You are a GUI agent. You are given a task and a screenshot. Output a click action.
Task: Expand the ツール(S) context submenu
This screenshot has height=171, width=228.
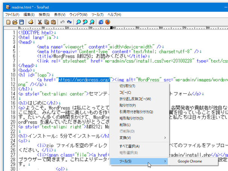pyautogui.click(x=139, y=161)
